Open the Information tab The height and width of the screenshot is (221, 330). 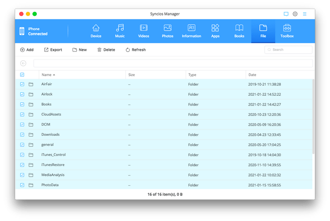[191, 31]
